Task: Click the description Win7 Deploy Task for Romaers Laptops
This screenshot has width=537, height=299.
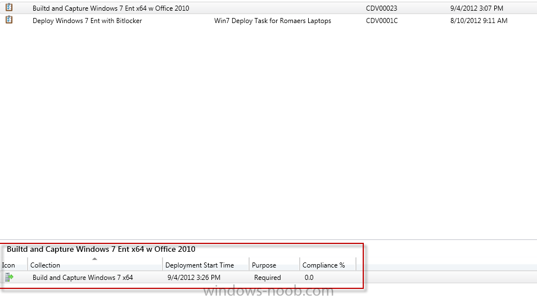Action: click(x=273, y=21)
